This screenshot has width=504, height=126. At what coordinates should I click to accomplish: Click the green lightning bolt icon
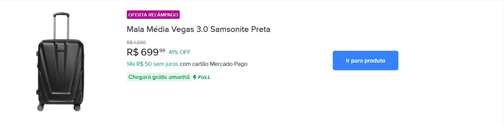point(194,77)
